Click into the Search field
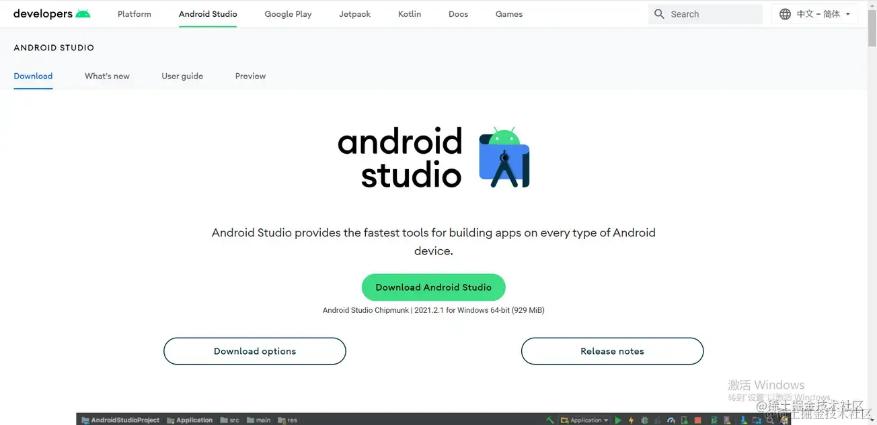The width and height of the screenshot is (877, 425). point(706,14)
